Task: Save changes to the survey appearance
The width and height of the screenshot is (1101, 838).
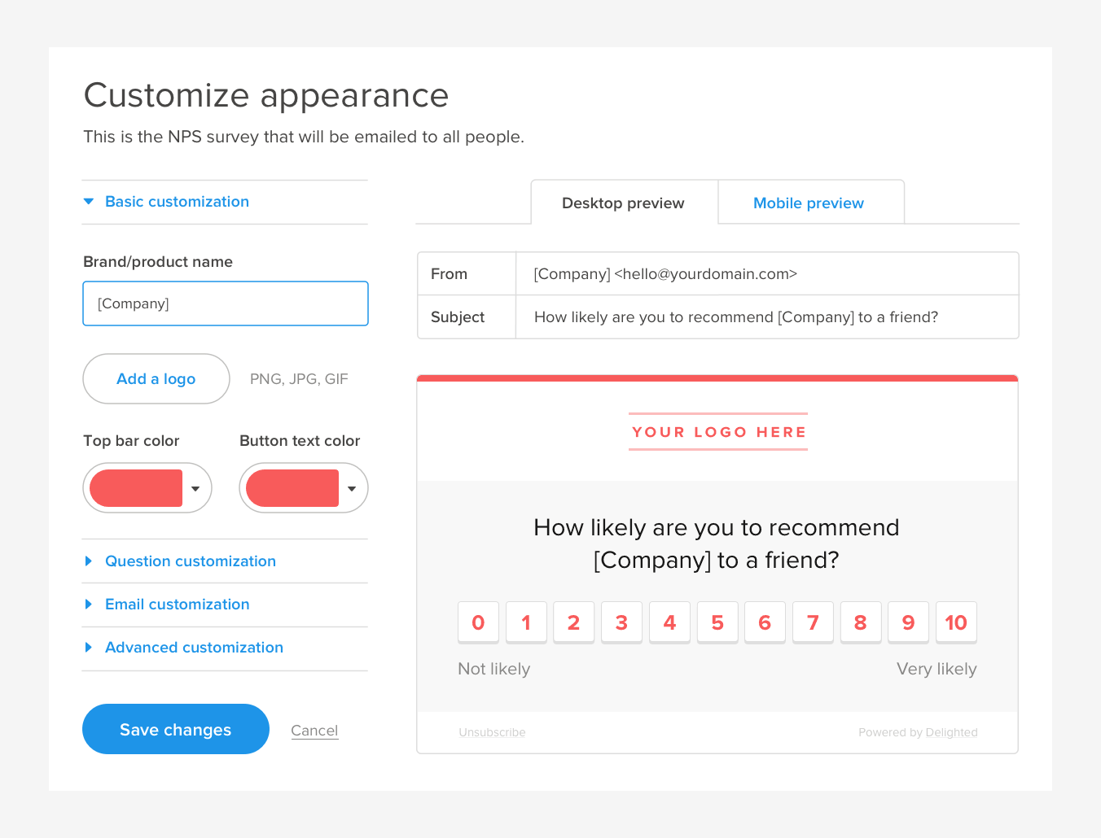Action: 175,729
